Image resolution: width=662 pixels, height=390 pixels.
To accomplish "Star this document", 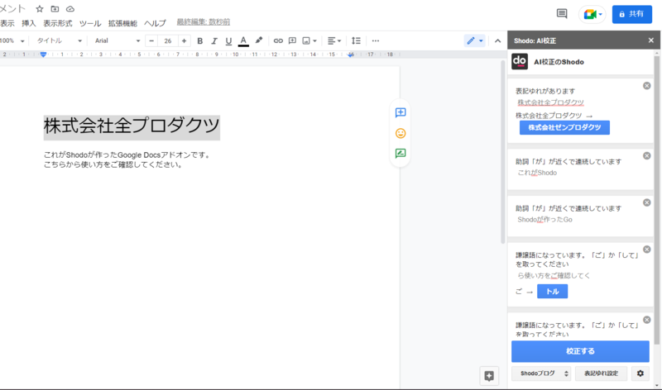I will coord(40,9).
